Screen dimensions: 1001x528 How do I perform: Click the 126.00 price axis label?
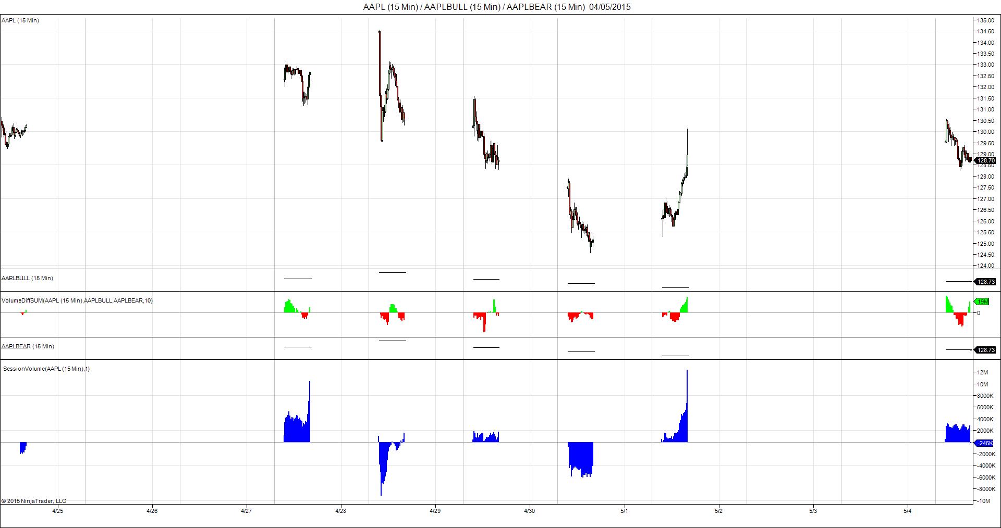(x=985, y=221)
